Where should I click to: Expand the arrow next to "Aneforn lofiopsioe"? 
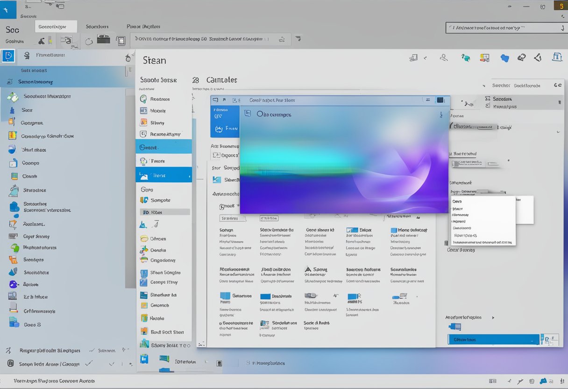click(492, 317)
